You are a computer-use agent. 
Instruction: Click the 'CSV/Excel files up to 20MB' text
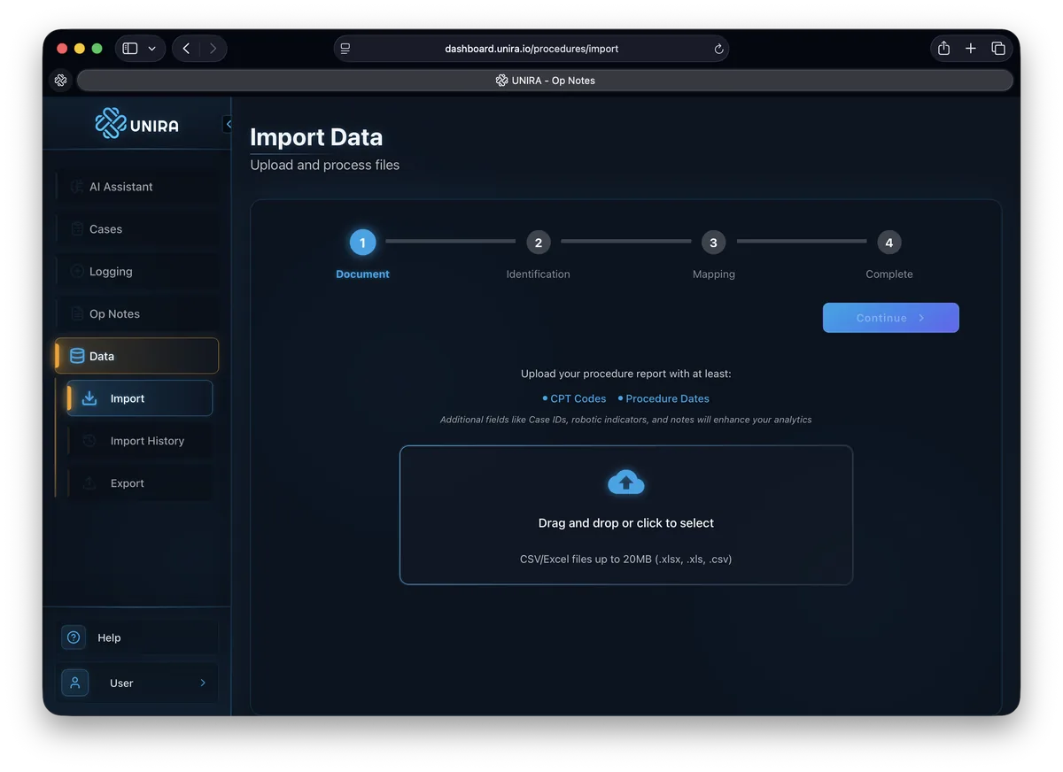coord(626,560)
